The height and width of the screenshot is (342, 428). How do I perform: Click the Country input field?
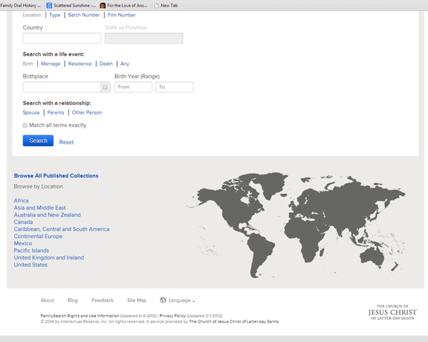(x=62, y=38)
